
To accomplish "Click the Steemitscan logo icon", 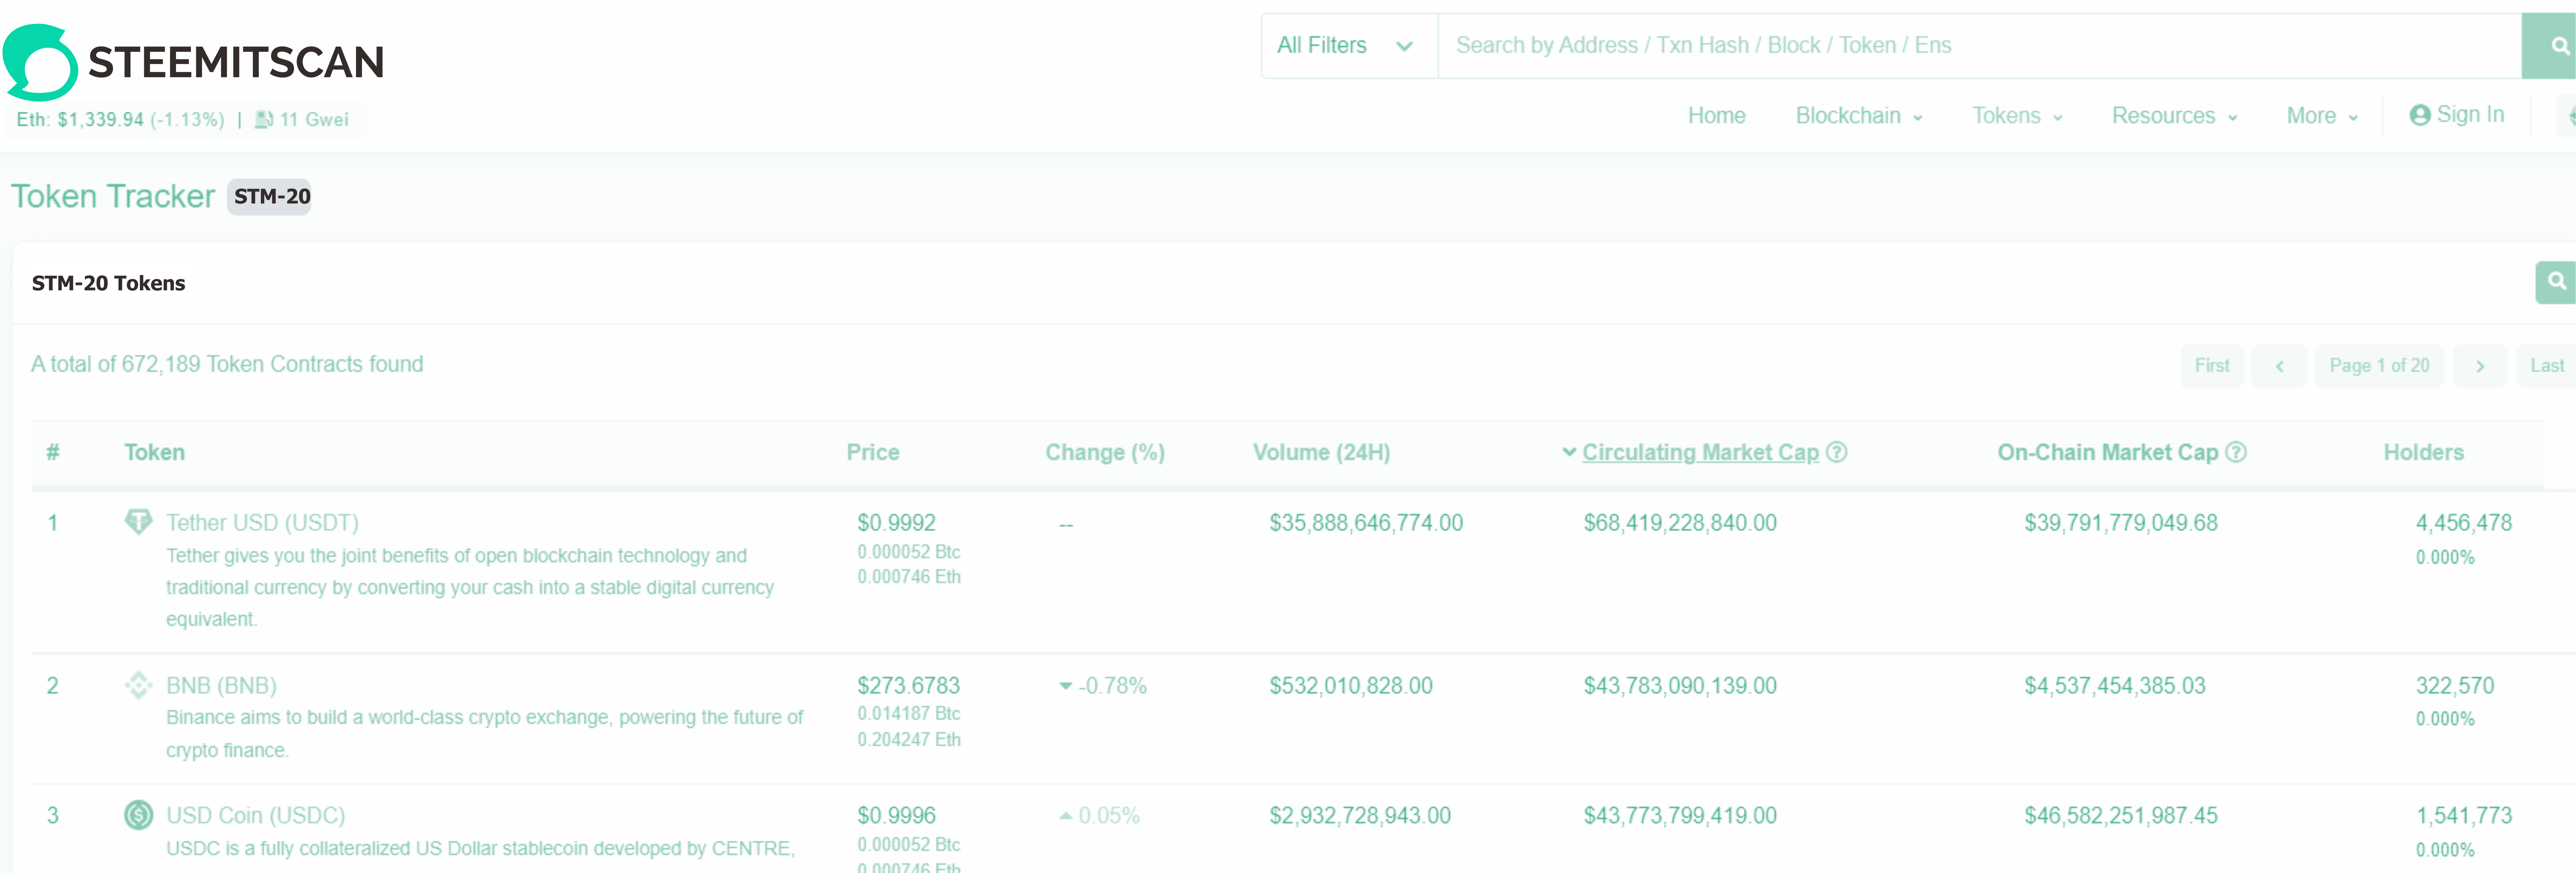I will pos(40,62).
